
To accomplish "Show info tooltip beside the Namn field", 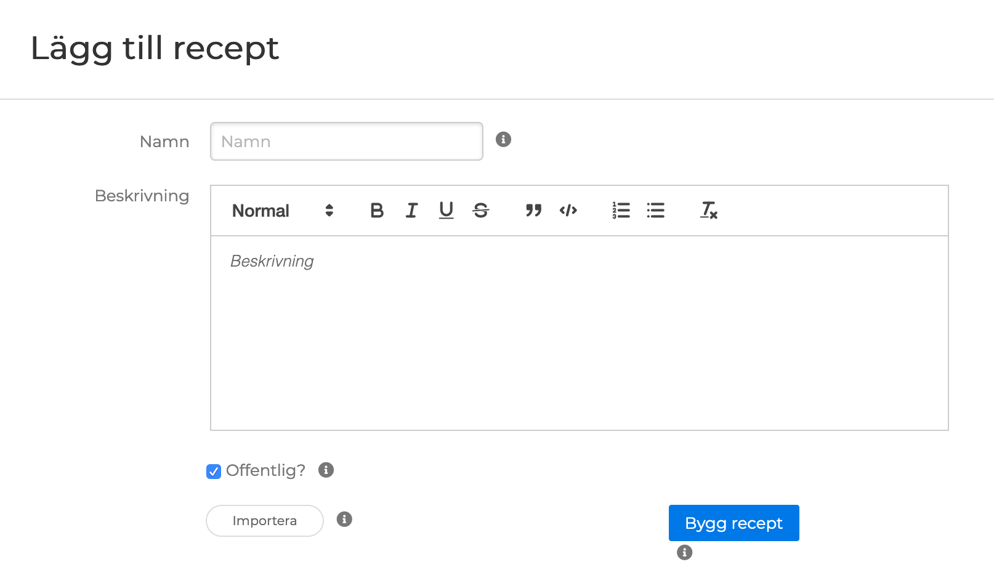I will click(503, 140).
